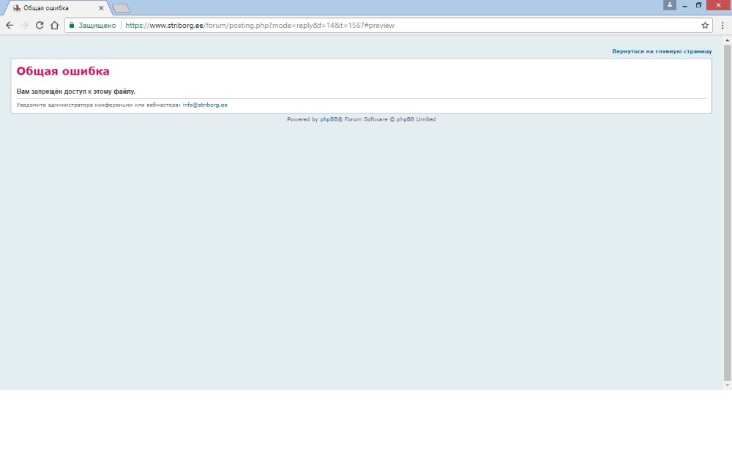This screenshot has height=457, width=732.
Task: Select the Общая ошибка tab
Action: tap(51, 8)
